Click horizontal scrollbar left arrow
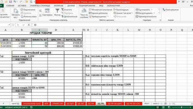The height and width of the screenshot is (109, 193). [173, 104]
